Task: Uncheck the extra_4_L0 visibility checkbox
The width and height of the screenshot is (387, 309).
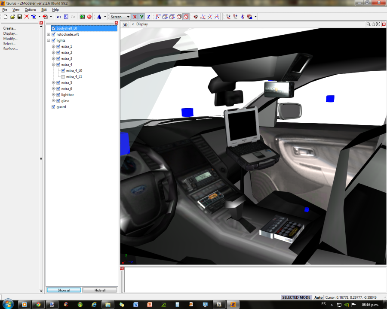Action: 63,70
